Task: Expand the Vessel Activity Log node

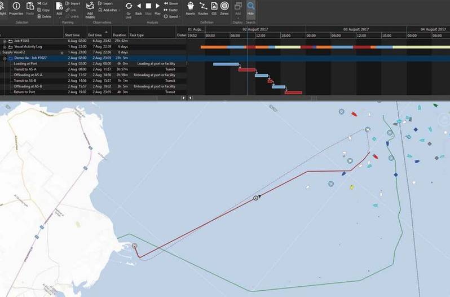Action: click(5, 47)
